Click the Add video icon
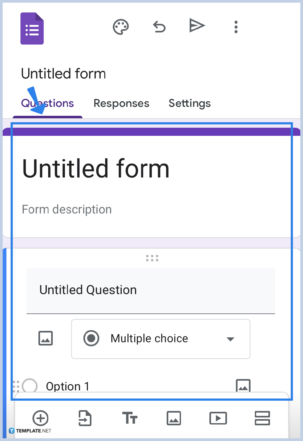Image resolution: width=303 pixels, height=441 pixels. coord(218,419)
